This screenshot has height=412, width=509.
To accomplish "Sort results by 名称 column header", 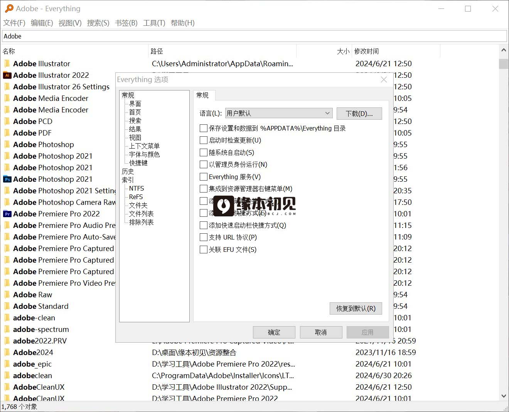I will (74, 51).
